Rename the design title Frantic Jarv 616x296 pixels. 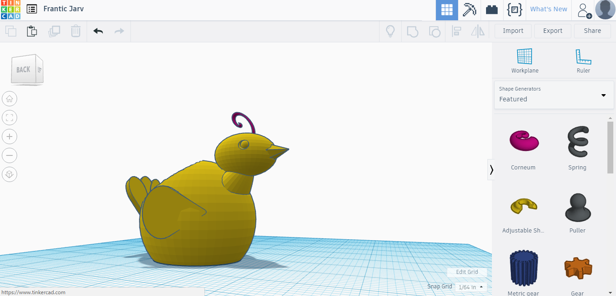click(x=64, y=9)
